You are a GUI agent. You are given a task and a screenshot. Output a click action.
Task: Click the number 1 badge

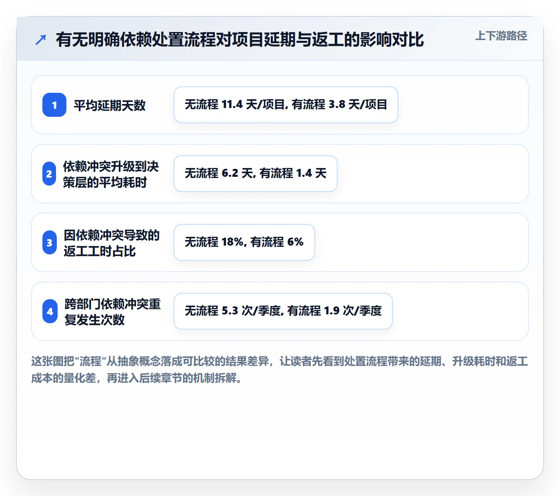54,105
